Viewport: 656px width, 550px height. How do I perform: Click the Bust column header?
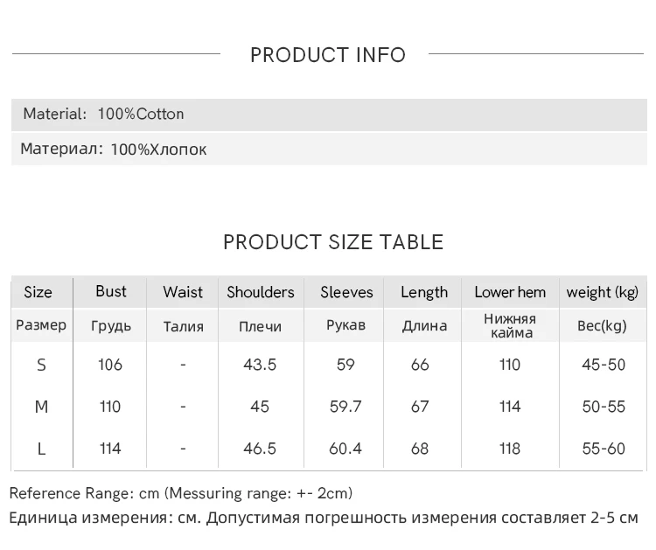click(x=111, y=291)
